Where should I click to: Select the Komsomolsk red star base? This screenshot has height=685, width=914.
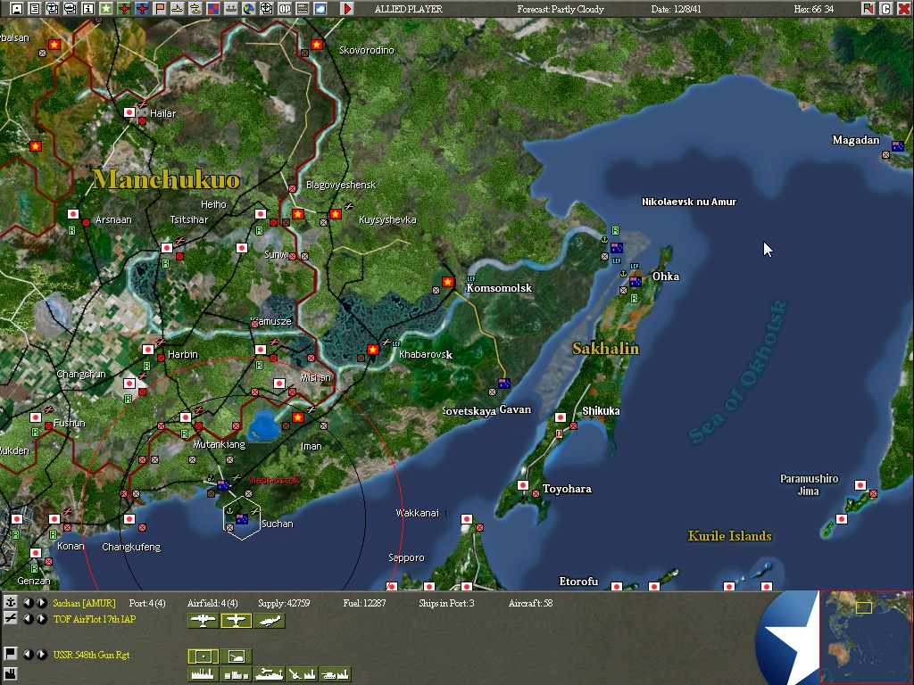point(448,282)
